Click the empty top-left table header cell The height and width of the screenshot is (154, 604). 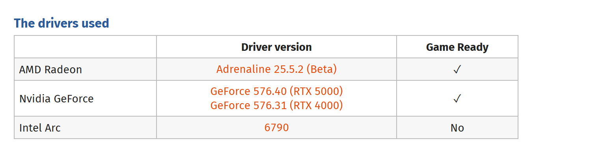tap(85, 47)
